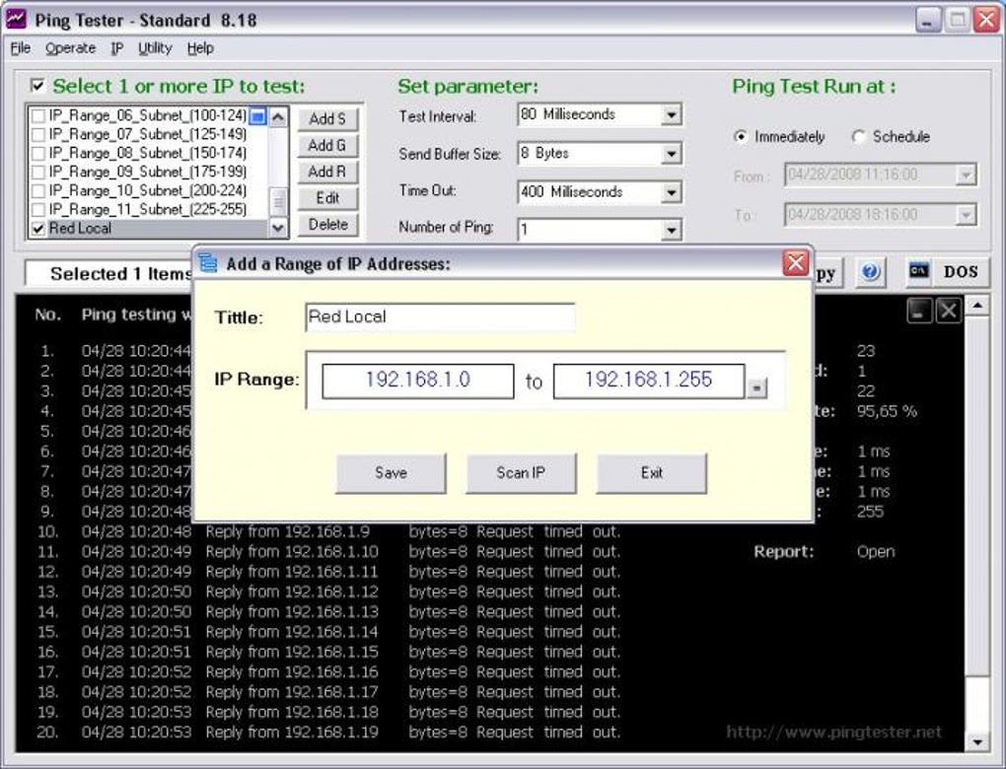Click Exit in the IP range dialog

click(651, 473)
